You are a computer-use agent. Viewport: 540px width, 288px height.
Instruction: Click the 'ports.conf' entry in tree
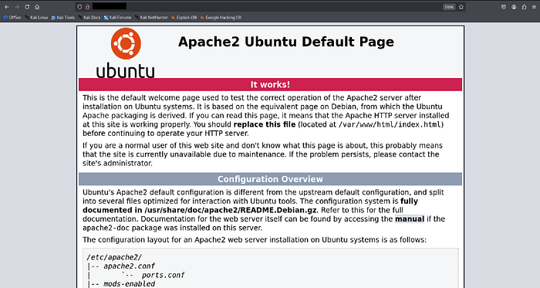(x=163, y=275)
